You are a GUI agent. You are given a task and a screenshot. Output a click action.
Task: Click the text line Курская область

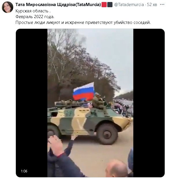[x=33, y=11]
